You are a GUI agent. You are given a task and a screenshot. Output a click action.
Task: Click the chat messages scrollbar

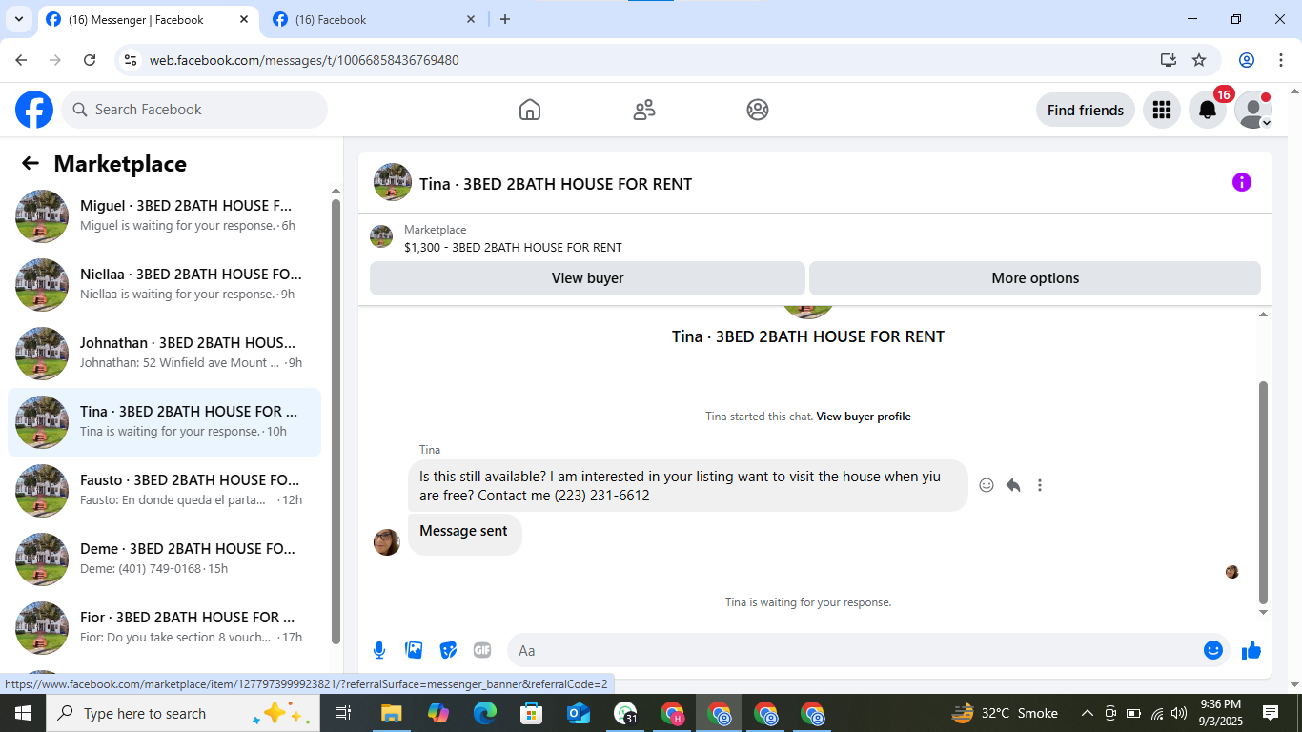click(1264, 492)
